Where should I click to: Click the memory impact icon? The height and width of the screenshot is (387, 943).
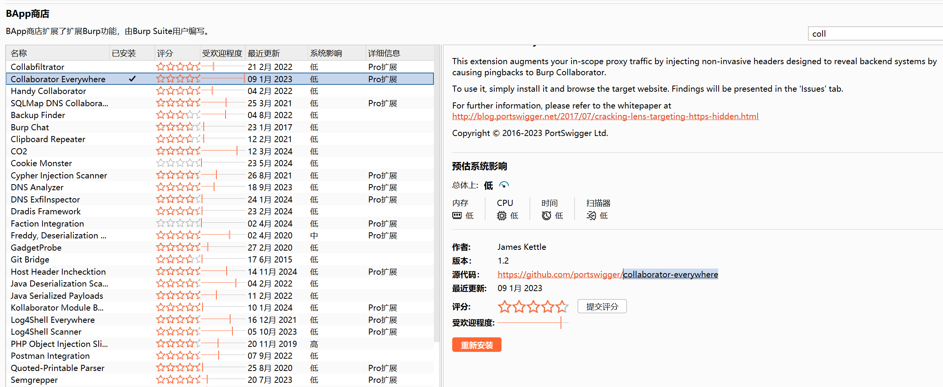click(x=457, y=216)
